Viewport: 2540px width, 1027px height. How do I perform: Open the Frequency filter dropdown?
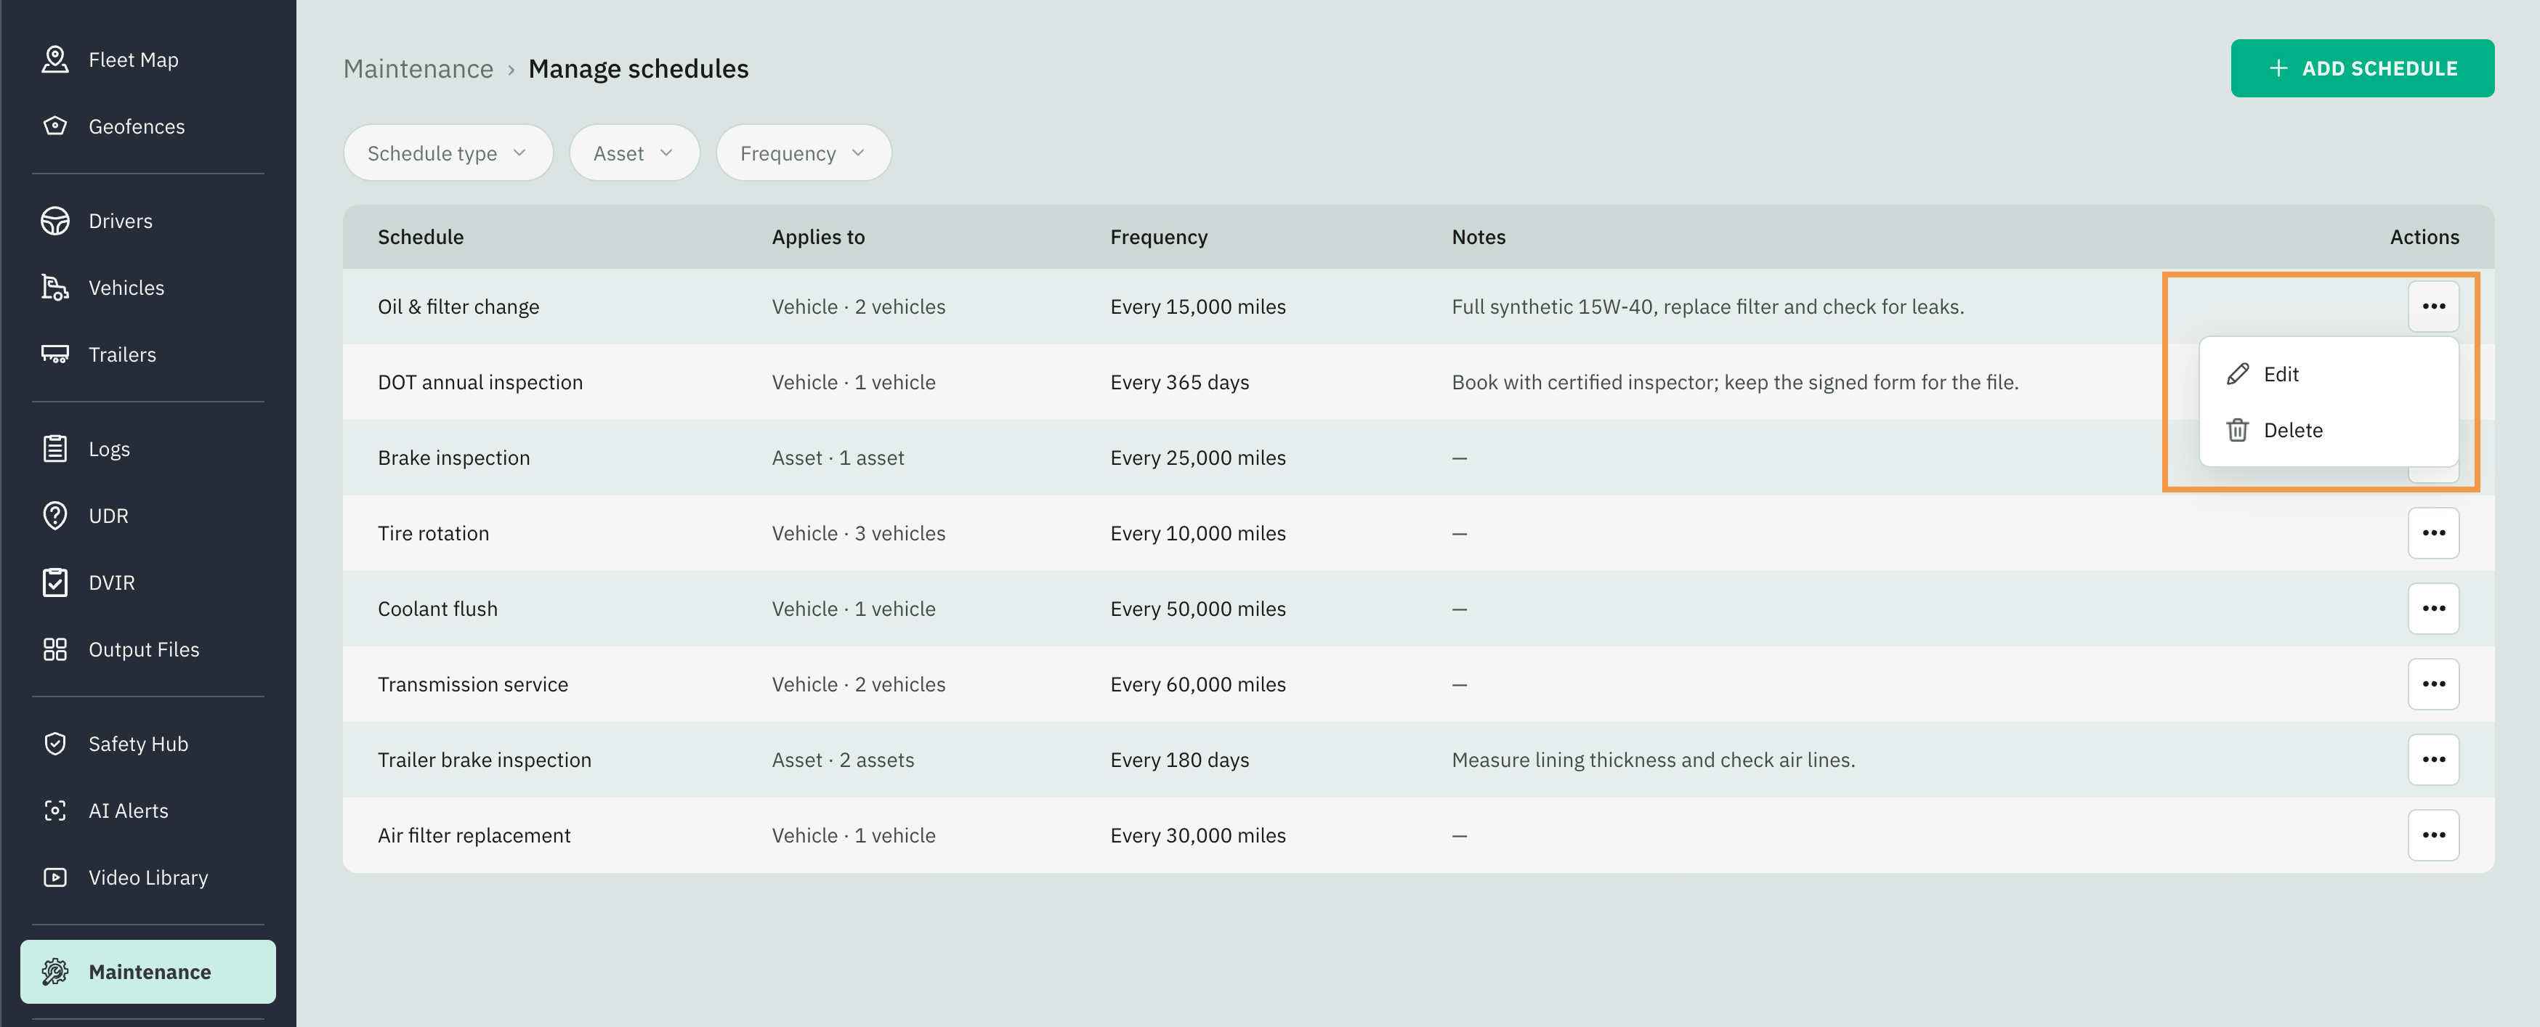pyautogui.click(x=804, y=153)
